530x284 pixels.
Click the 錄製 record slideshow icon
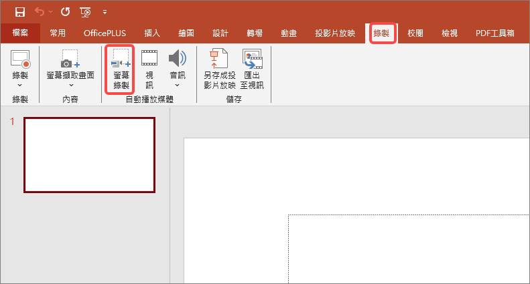click(x=20, y=59)
